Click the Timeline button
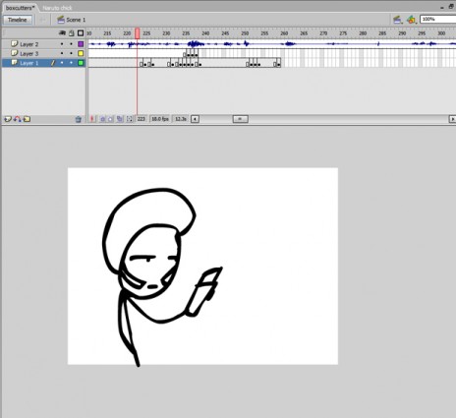 click(18, 20)
